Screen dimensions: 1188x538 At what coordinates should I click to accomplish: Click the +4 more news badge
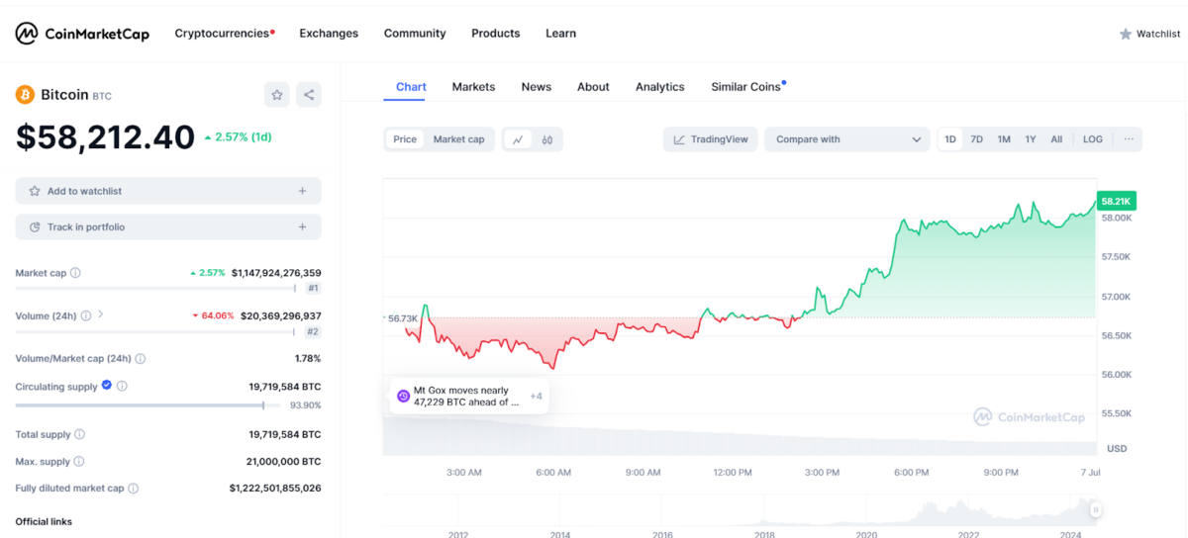[536, 397]
